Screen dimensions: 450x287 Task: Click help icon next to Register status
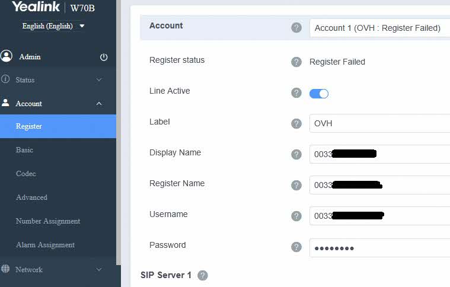tap(296, 62)
